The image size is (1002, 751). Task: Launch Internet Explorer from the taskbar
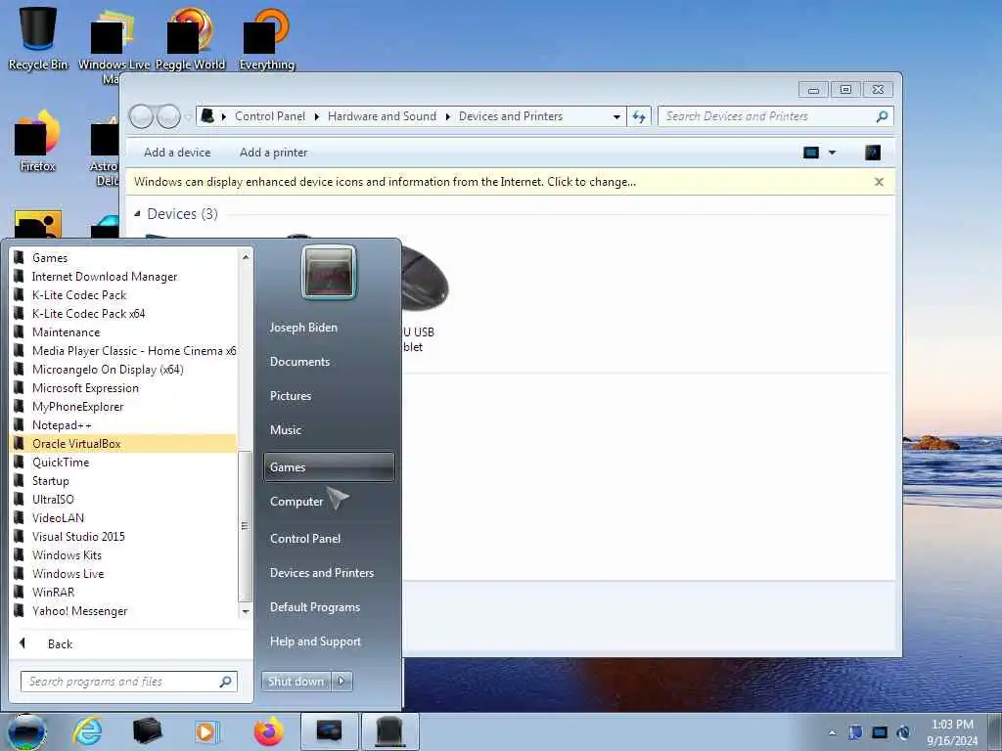point(87,731)
